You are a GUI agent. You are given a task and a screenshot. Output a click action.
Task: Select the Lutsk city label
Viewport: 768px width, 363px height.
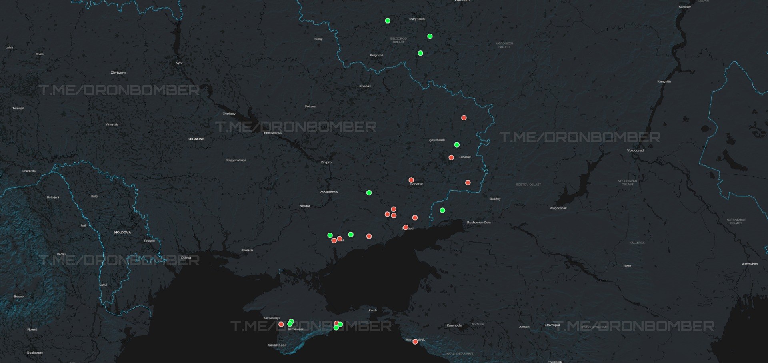(x=9, y=47)
